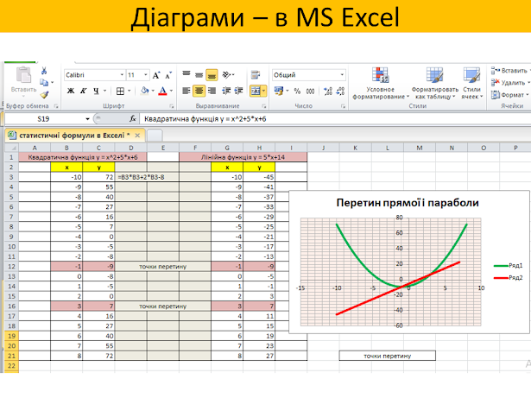
Task: Toggle italic К formatting
Action: (x=83, y=91)
